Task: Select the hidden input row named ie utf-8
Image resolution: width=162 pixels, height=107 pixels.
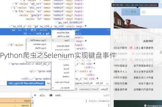Action: [48, 11]
